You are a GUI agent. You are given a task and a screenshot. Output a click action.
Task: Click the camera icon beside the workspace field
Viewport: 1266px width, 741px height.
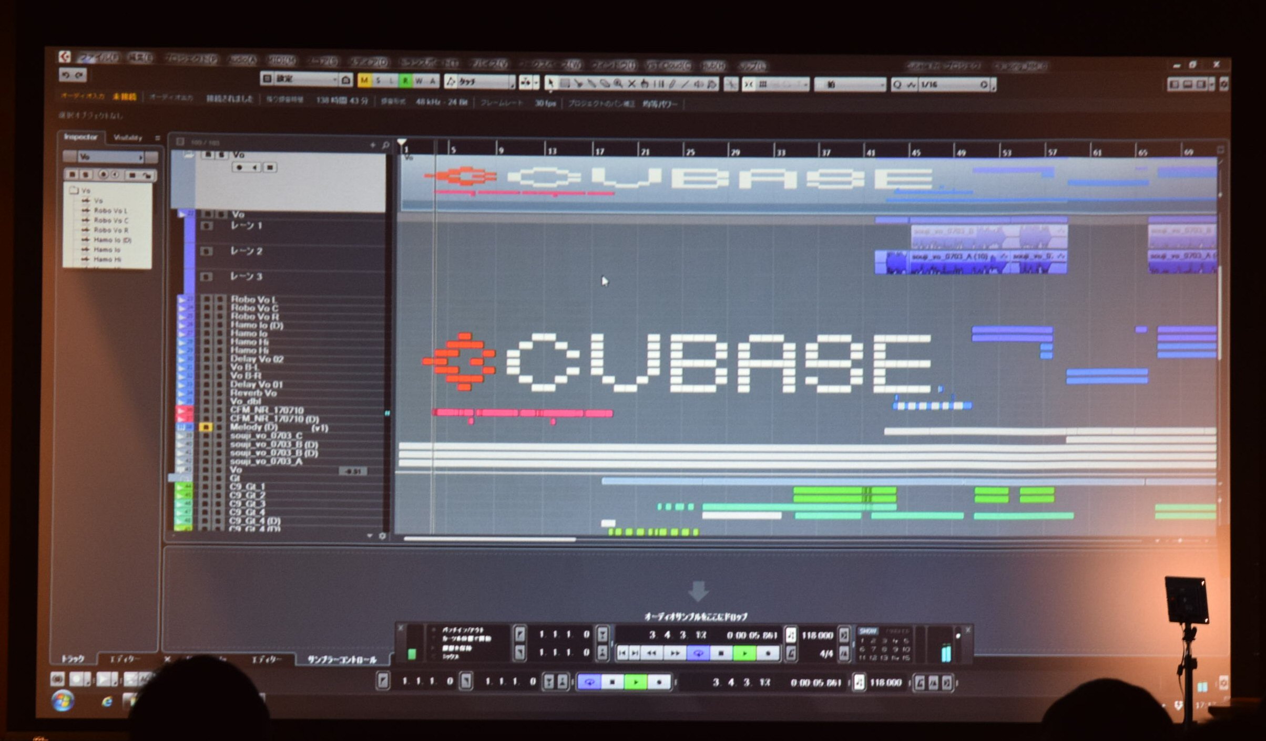[x=346, y=80]
